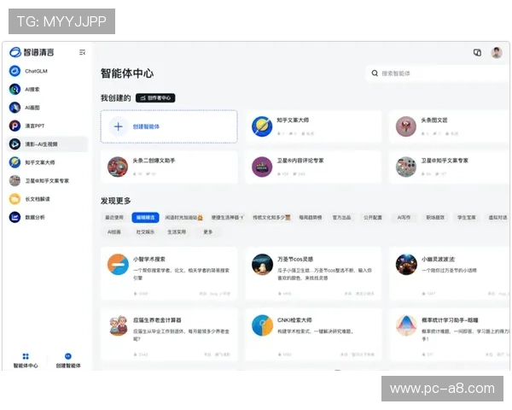512x410 pixels.
Task: Focus the 搜索智能体 search field
Action: tap(438, 73)
